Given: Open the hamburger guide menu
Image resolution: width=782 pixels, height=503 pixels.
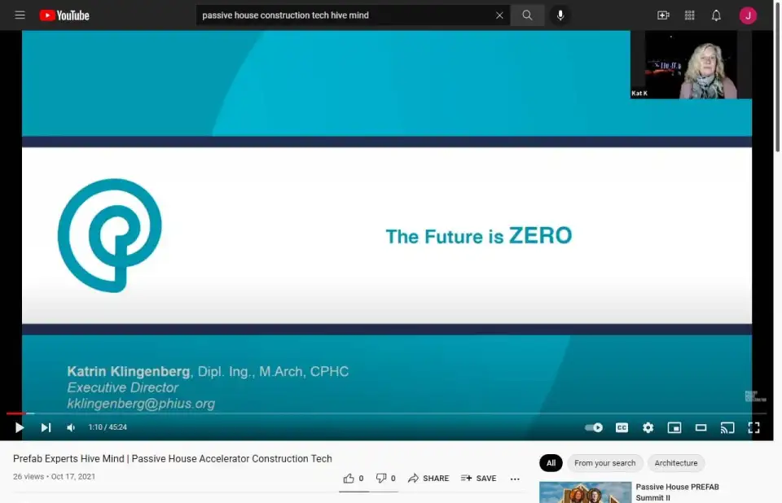Looking at the screenshot, I should pyautogui.click(x=20, y=15).
